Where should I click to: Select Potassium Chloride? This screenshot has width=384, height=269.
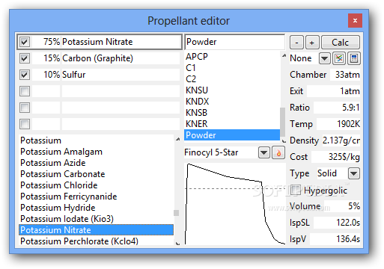tap(96, 185)
